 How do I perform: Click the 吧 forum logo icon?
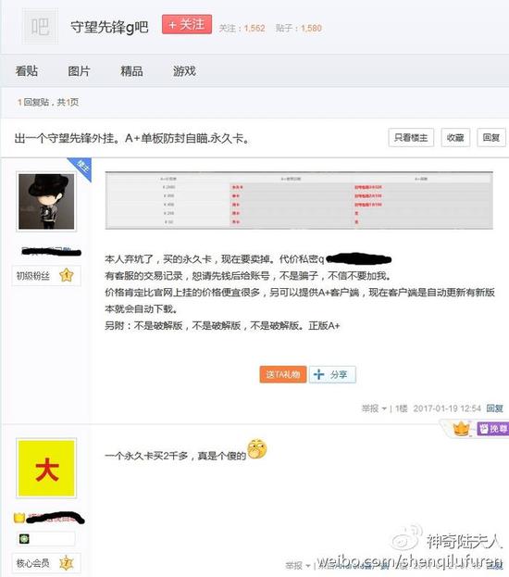pyautogui.click(x=40, y=27)
